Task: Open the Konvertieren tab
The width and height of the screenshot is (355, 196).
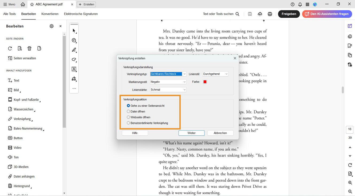Action: pos(50,14)
